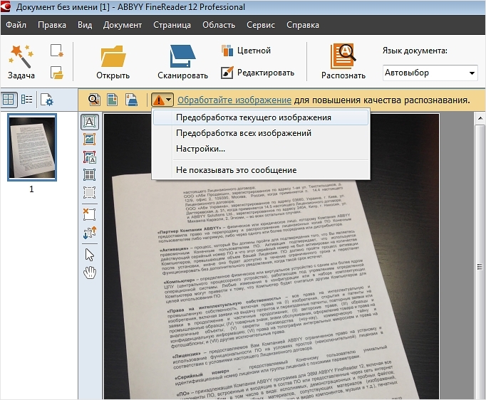
Task: Choose Не показывать это сообщение
Action: pyautogui.click(x=261, y=170)
